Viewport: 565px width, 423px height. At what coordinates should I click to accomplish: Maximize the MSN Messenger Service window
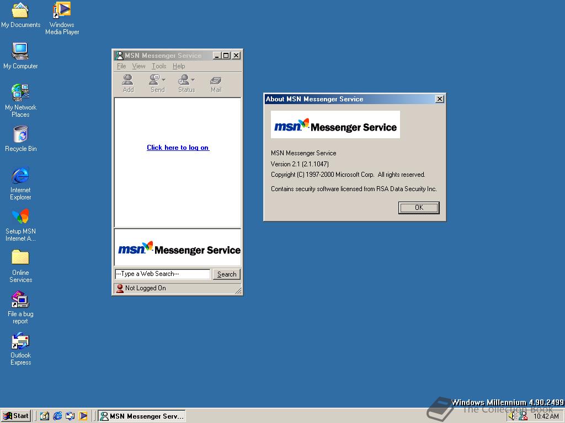[x=226, y=56]
